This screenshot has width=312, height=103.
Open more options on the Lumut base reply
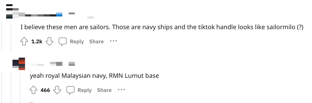[121, 90]
